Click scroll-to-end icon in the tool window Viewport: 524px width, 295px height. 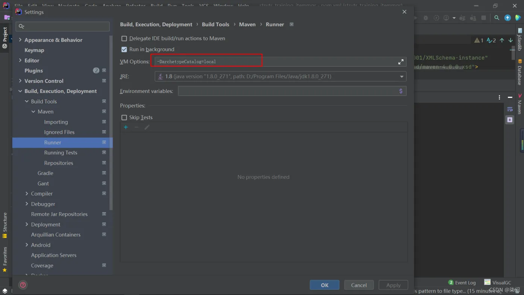tap(510, 120)
